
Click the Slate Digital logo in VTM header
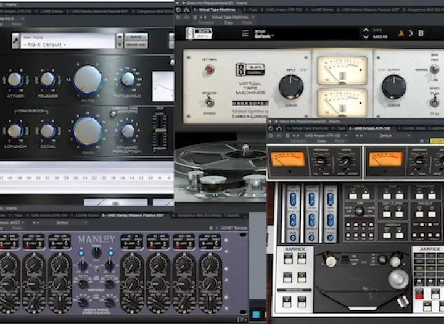(x=199, y=33)
